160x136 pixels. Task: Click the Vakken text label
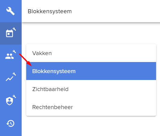(42, 53)
